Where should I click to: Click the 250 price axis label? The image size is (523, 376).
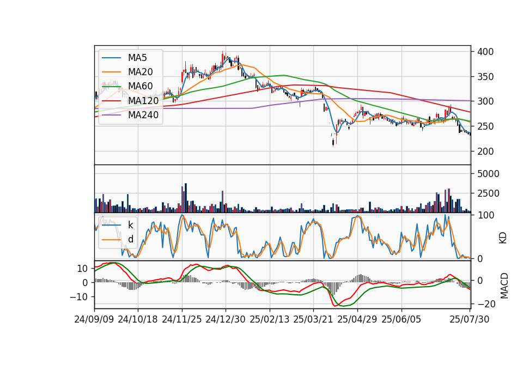click(x=485, y=126)
